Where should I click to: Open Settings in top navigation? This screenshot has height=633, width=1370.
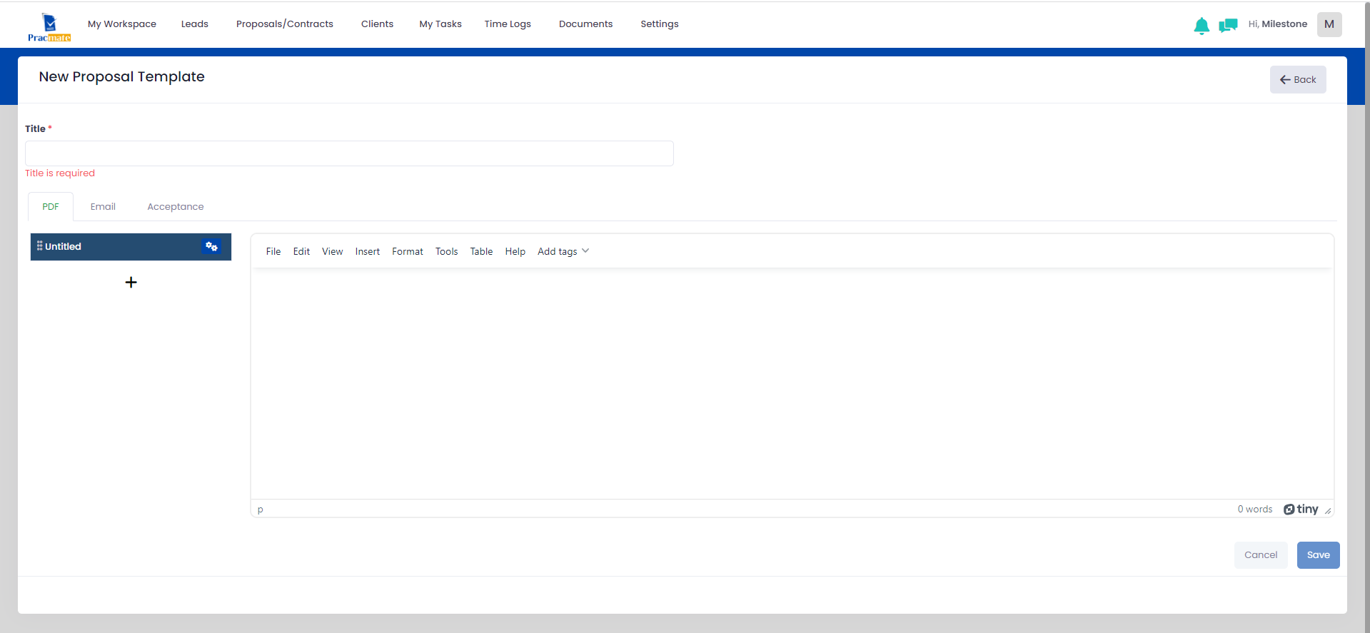pyautogui.click(x=660, y=24)
